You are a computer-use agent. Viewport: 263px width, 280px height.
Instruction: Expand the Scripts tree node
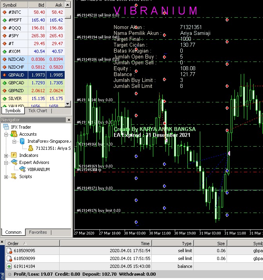[x=7, y=176]
